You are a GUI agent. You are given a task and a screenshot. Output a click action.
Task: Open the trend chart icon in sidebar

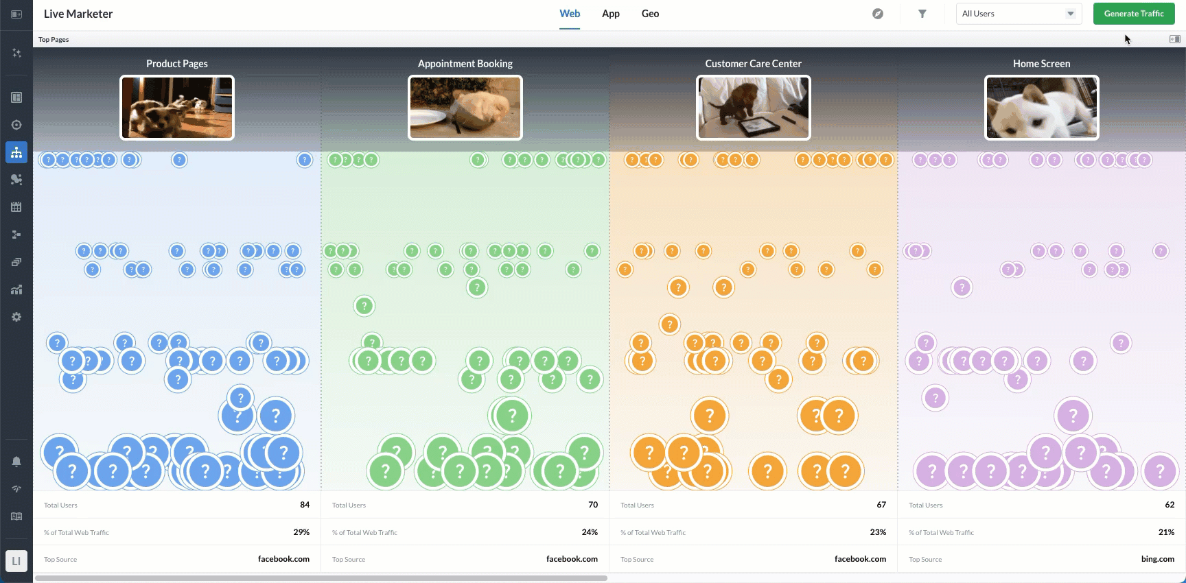point(16,289)
